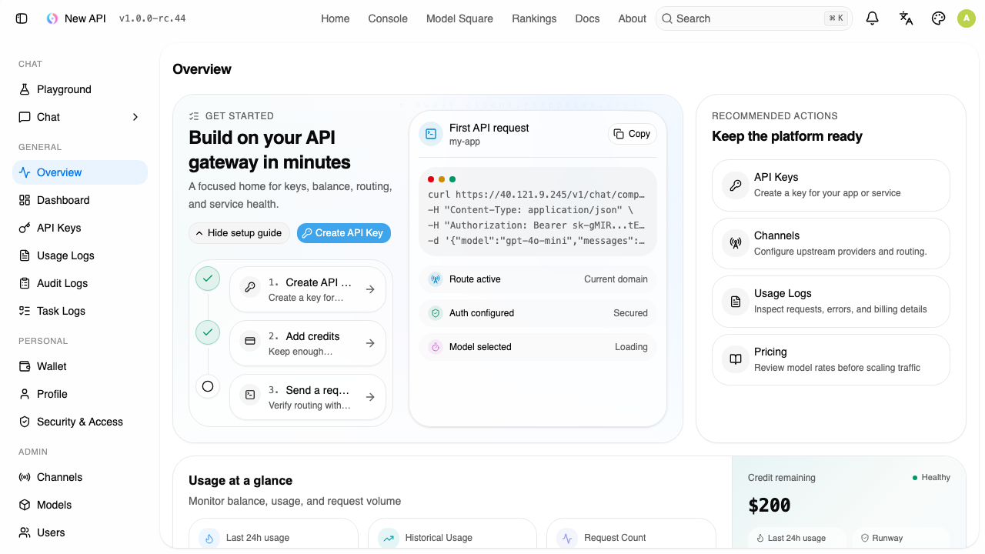Open Audit Logs in the sidebar
Screen dimensions: 985x554
point(80,283)
